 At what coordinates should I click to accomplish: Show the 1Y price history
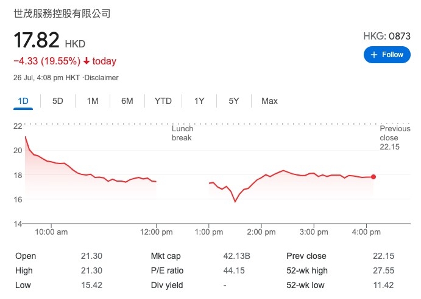click(199, 101)
